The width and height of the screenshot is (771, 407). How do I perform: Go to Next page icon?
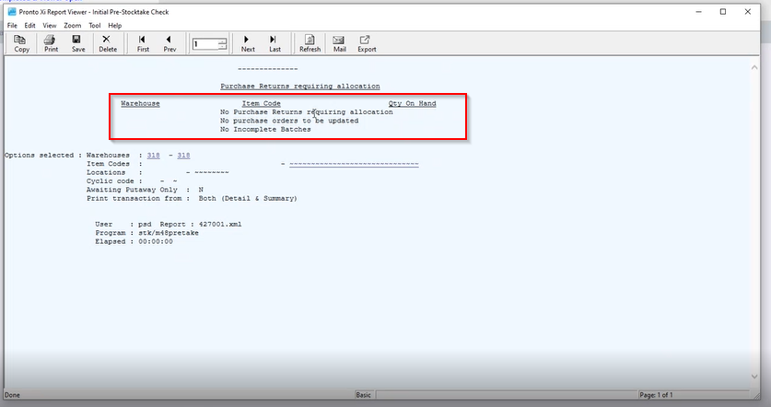(248, 43)
